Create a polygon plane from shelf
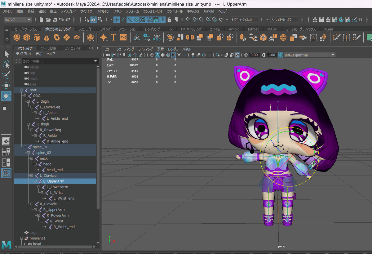The height and width of the screenshot is (254, 372). click(x=66, y=38)
